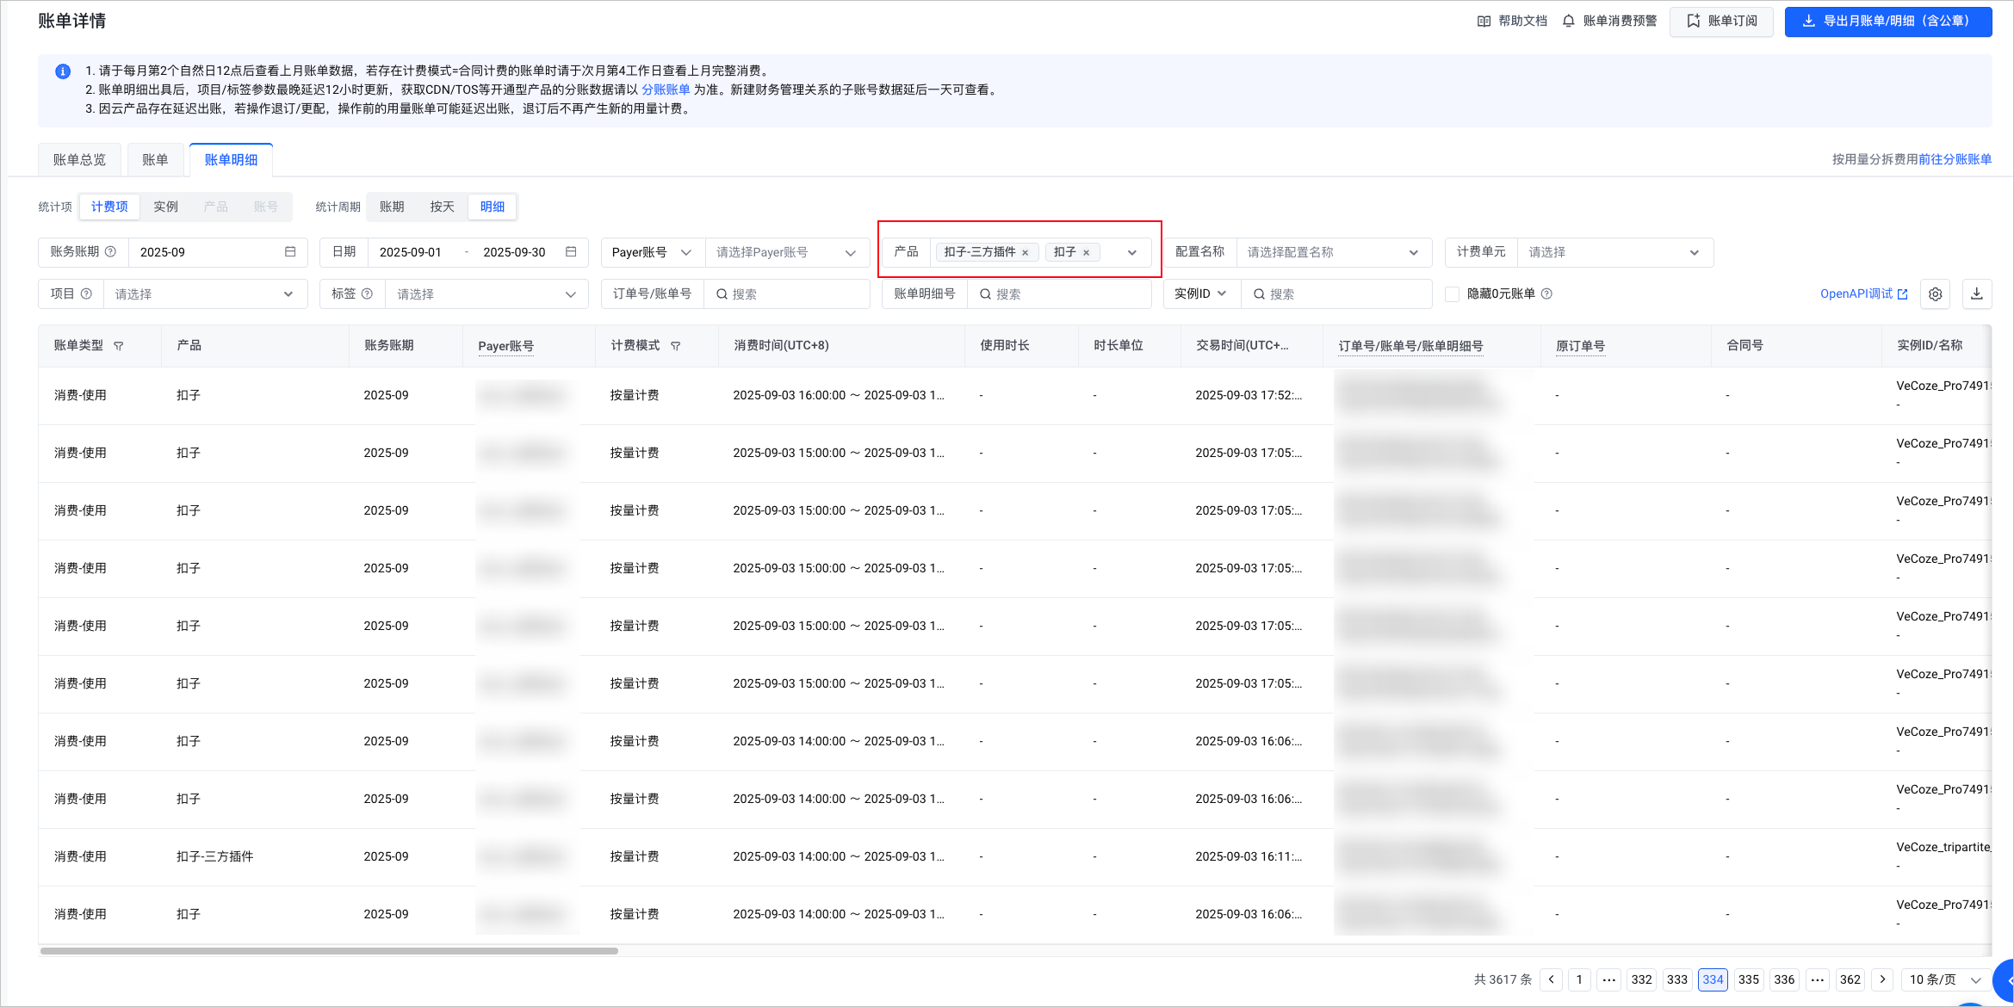This screenshot has height=1007, width=2014.
Task: Open the 10 条/页 page size dropdown
Action: (x=1944, y=979)
